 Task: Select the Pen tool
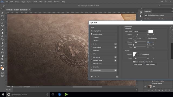click(x=2, y=46)
